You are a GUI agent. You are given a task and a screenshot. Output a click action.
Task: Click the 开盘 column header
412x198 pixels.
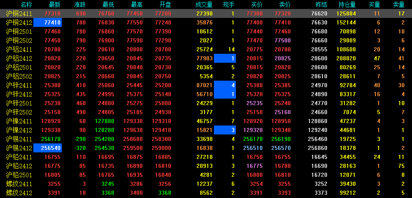click(165, 4)
